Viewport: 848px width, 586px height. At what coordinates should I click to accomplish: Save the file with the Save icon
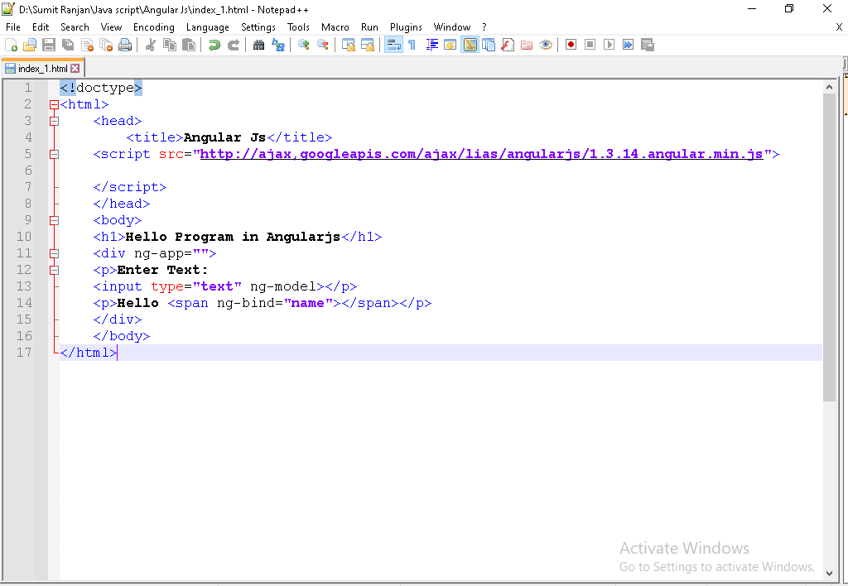coord(49,45)
